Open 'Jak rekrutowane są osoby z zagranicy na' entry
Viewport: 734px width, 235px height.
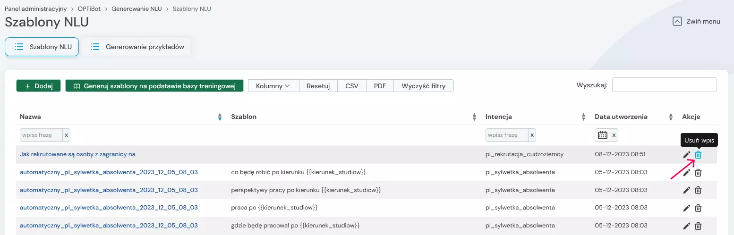click(77, 154)
